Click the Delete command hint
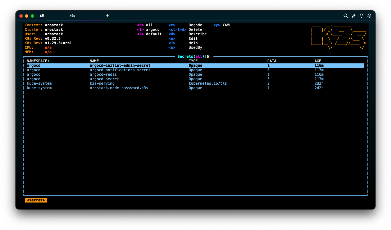This screenshot has width=391, height=230. [195, 29]
